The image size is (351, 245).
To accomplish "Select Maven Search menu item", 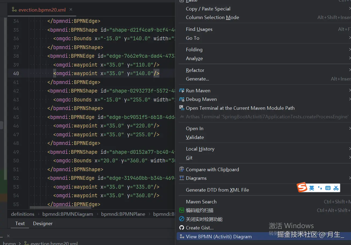I will coord(263,202).
